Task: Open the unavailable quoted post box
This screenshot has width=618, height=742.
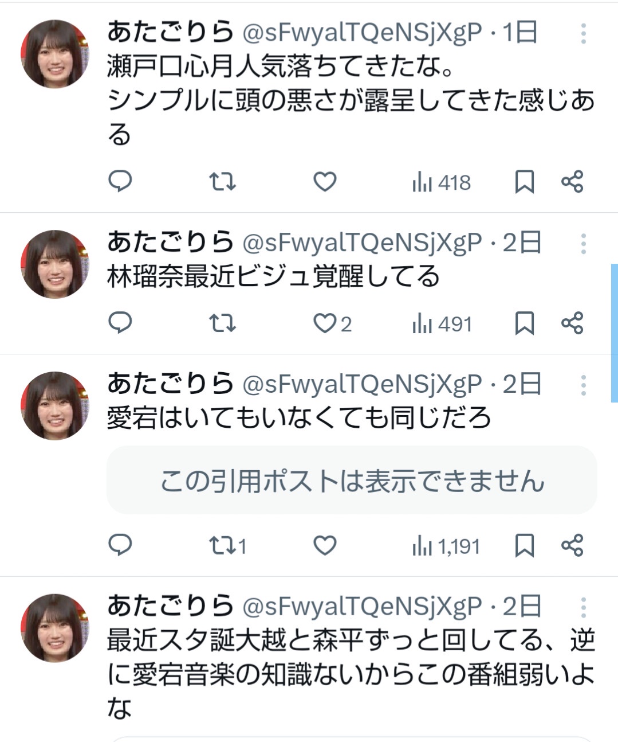Action: (x=352, y=481)
